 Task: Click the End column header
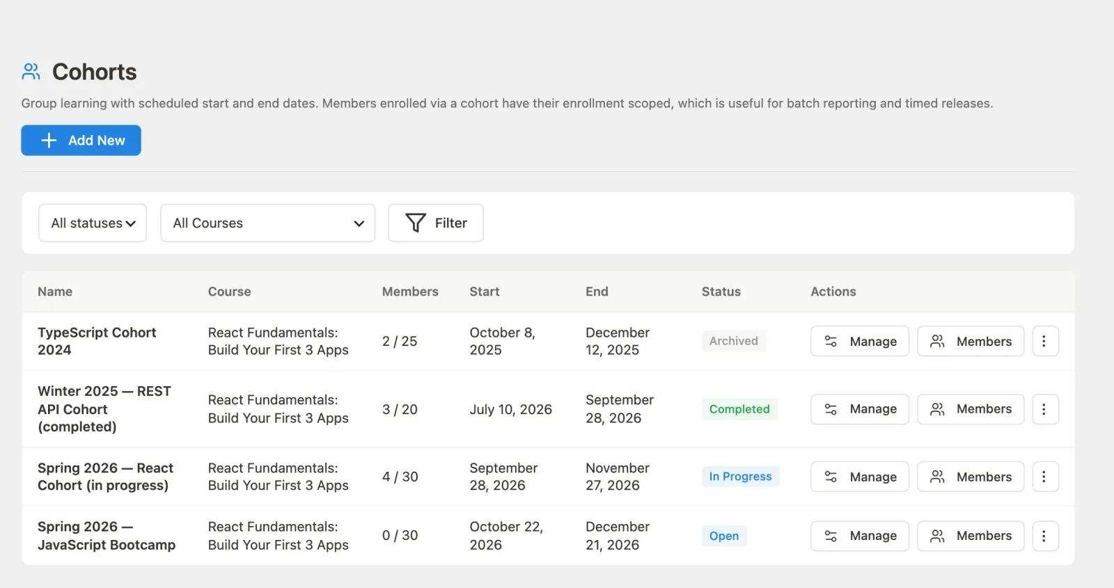point(597,292)
